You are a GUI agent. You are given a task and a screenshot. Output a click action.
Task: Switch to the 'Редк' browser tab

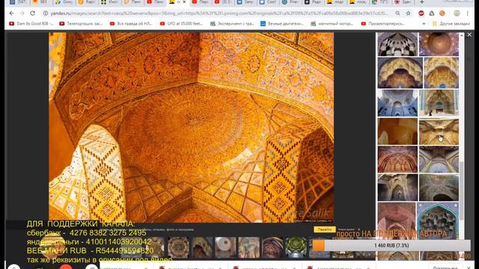(313, 2)
